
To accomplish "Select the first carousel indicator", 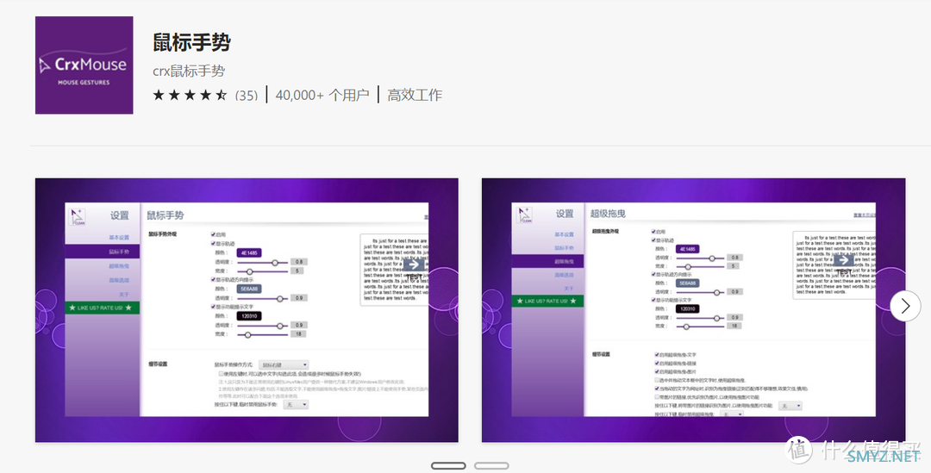I will click(x=448, y=466).
